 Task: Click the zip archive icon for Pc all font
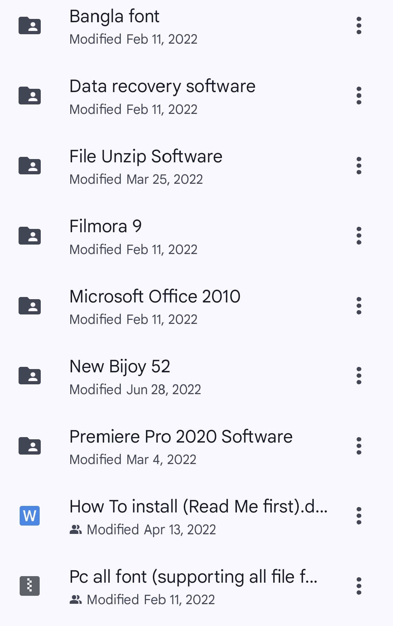(x=29, y=586)
